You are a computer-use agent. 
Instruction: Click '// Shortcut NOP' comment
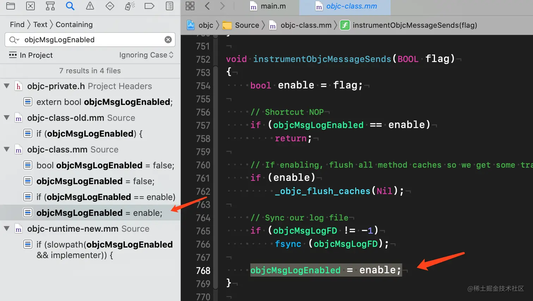(x=287, y=112)
